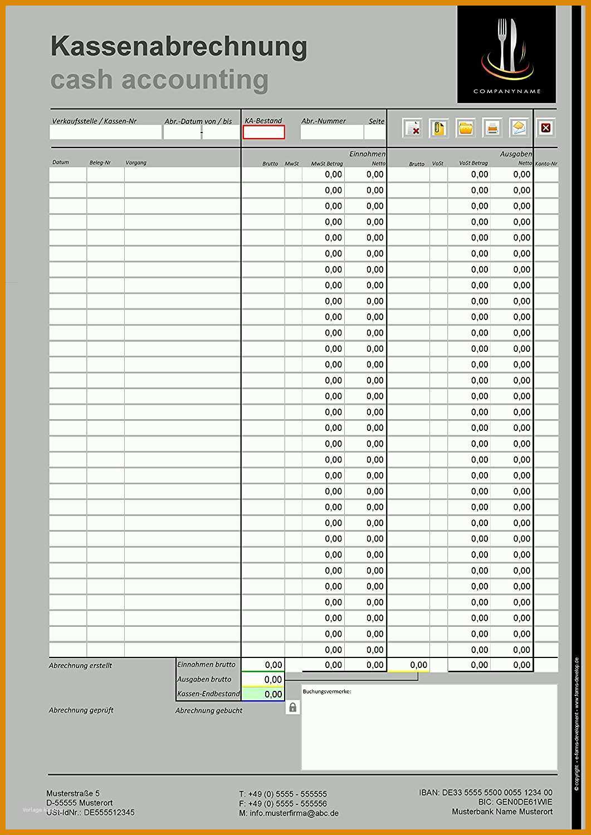
Task: Click the Seite page number field
Action: 375,132
